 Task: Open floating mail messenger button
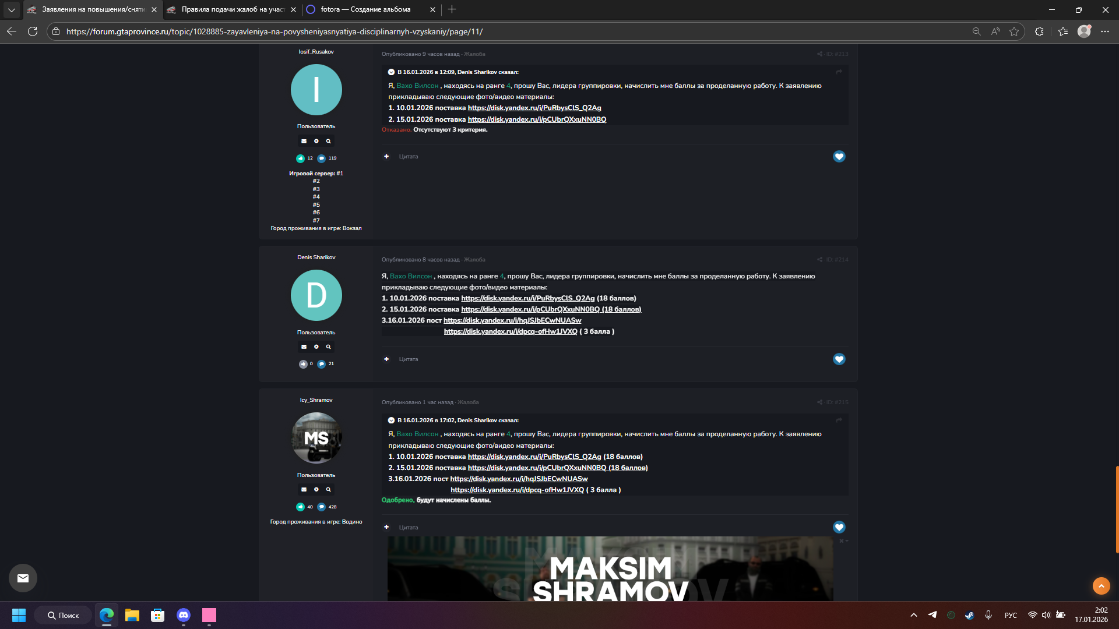point(23,578)
